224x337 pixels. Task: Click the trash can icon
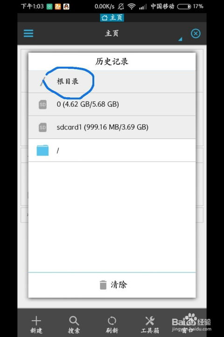tap(103, 285)
